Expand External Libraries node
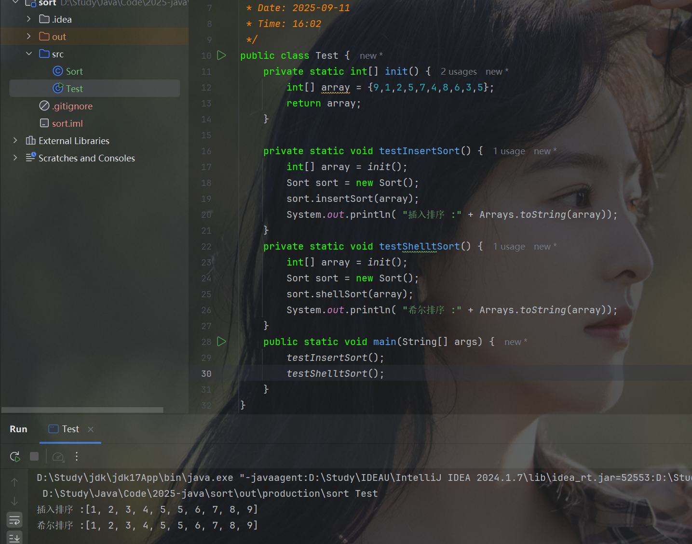Screen dimensions: 692x544 pyautogui.click(x=15, y=141)
